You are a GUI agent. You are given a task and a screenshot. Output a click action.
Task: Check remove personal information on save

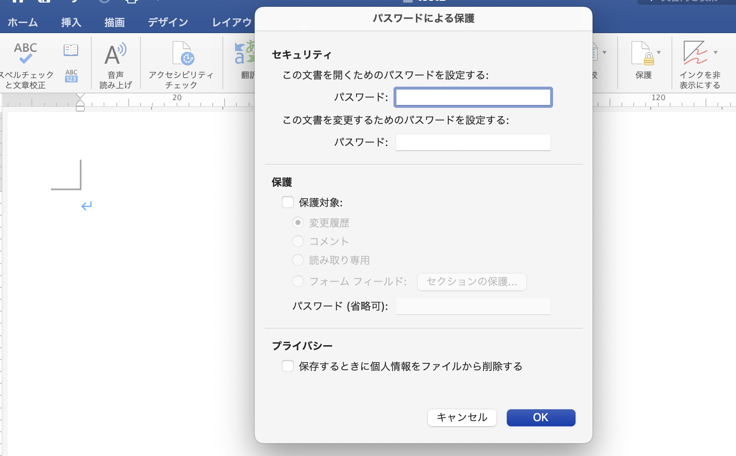288,366
